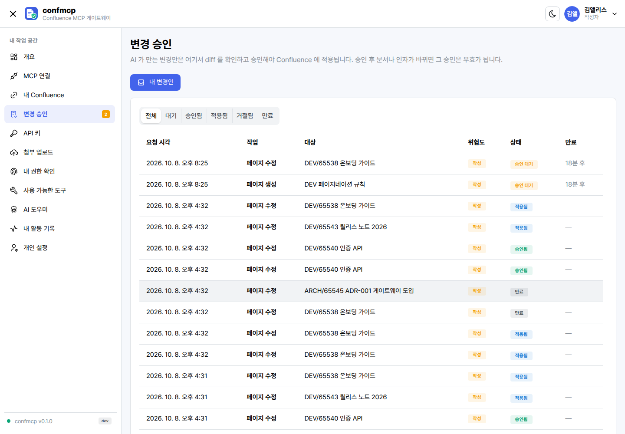Click the 내 권한 확인 fingerprint icon

pos(14,171)
